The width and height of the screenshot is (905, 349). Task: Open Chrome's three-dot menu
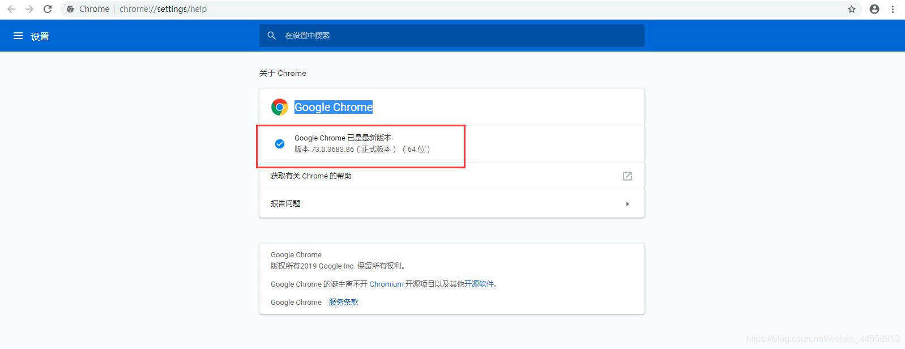[893, 9]
